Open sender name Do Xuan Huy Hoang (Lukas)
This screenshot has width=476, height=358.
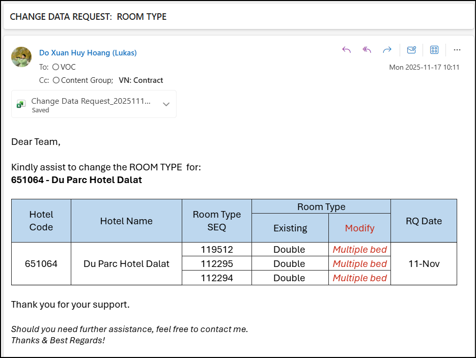pos(88,53)
